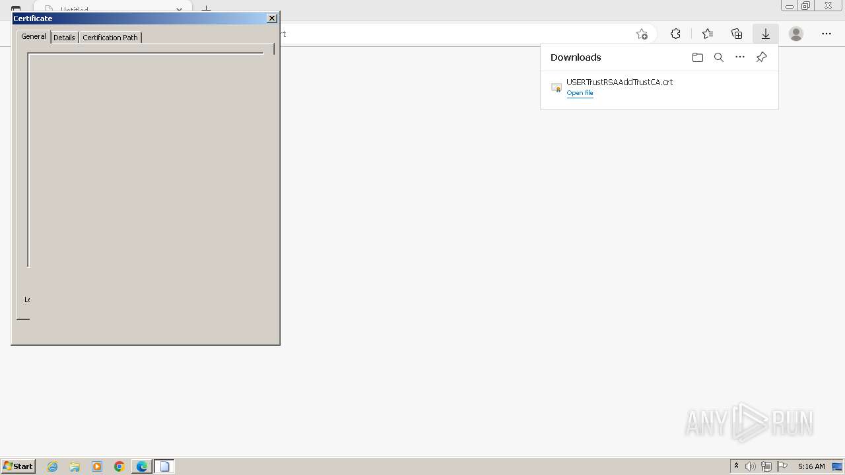Click Open file link for USERTrustRSAAddTrustCA.crt
This screenshot has height=475, width=845.
(x=580, y=93)
